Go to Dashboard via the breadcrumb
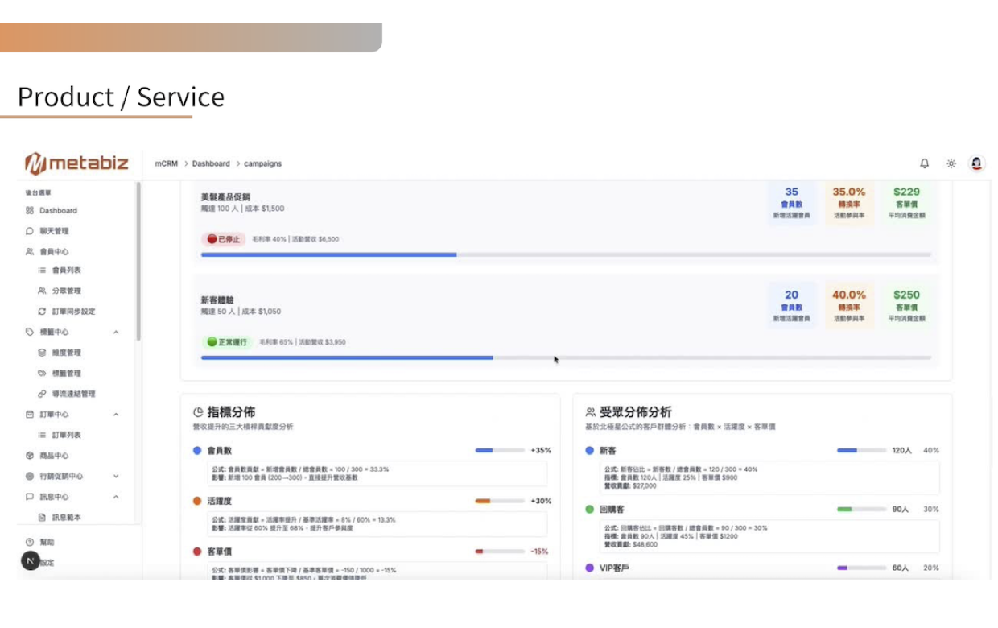 point(211,163)
